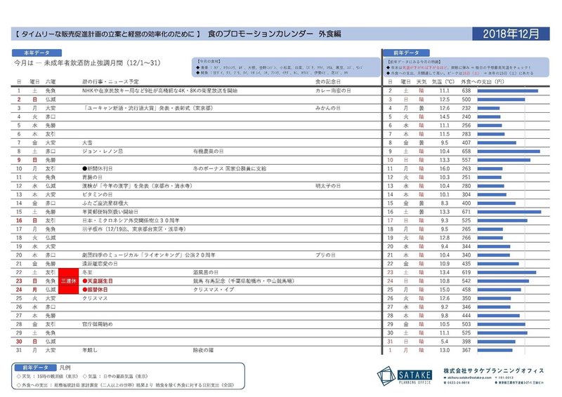Click みかんの日 food anniversary
Screen dimensions: 562x397
328,108
